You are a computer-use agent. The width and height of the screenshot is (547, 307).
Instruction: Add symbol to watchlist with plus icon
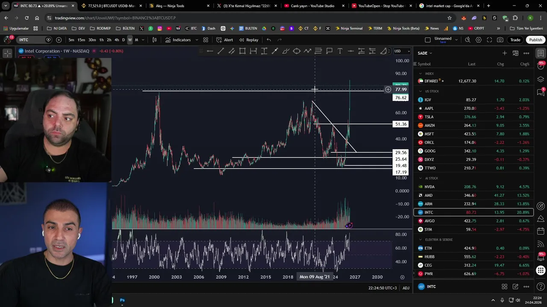tap(505, 53)
